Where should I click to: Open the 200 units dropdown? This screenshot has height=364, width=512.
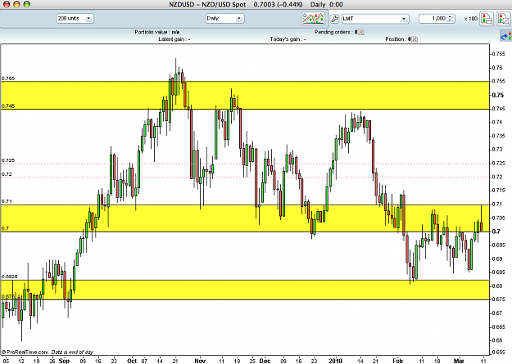tap(75, 19)
